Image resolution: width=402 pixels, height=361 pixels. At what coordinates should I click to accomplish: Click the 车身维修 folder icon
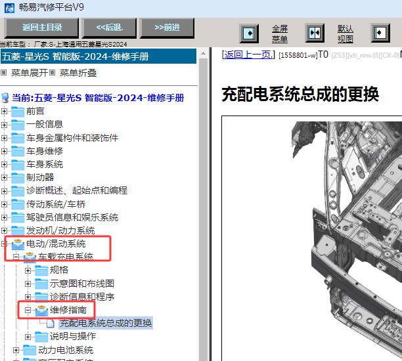pos(18,151)
